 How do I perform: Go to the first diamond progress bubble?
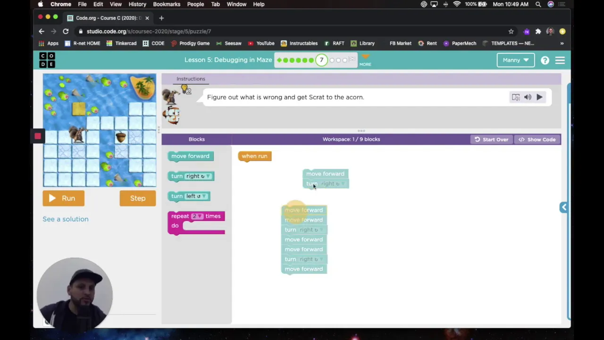click(279, 60)
